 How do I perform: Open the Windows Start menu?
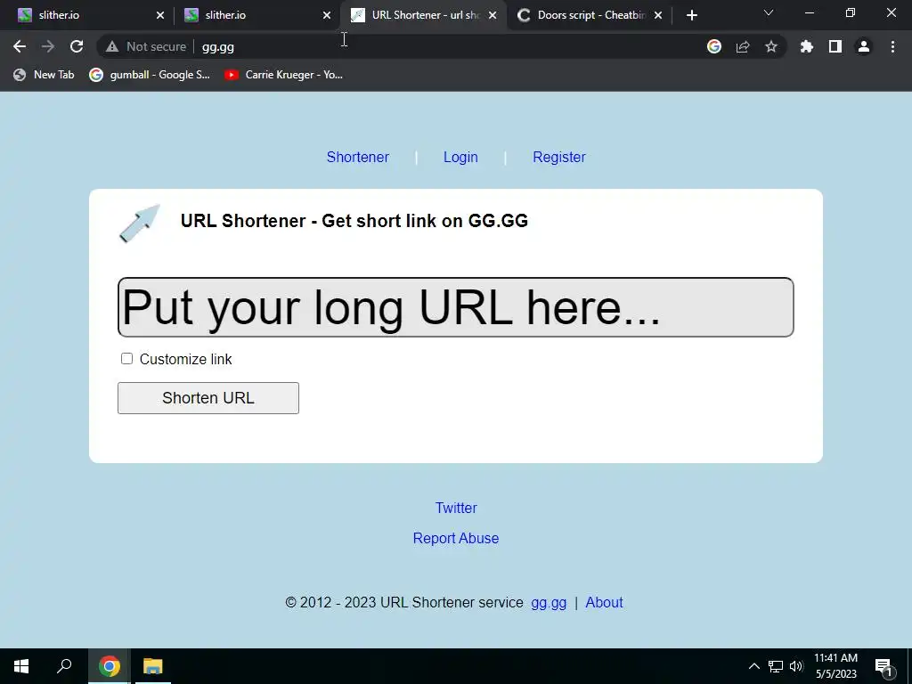point(21,666)
